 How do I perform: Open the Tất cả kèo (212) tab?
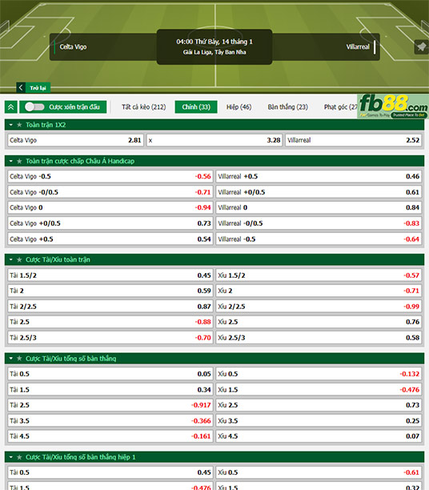click(x=144, y=106)
